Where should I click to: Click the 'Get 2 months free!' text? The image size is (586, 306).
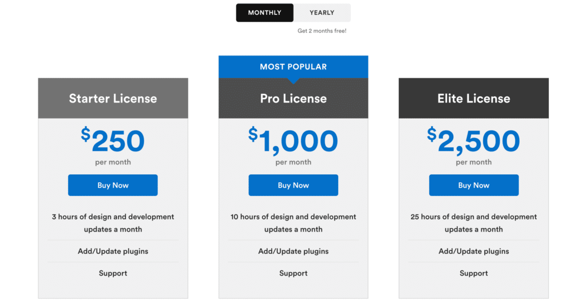(322, 31)
